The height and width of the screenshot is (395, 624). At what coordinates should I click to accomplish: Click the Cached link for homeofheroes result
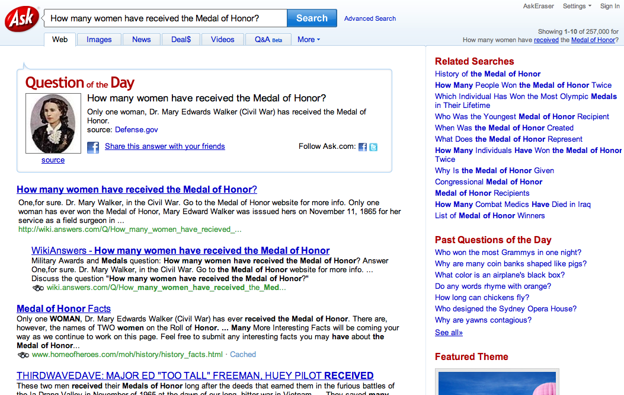click(x=243, y=355)
